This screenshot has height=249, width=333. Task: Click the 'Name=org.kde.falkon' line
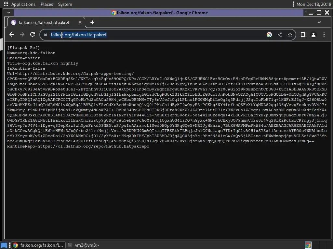[31, 53]
